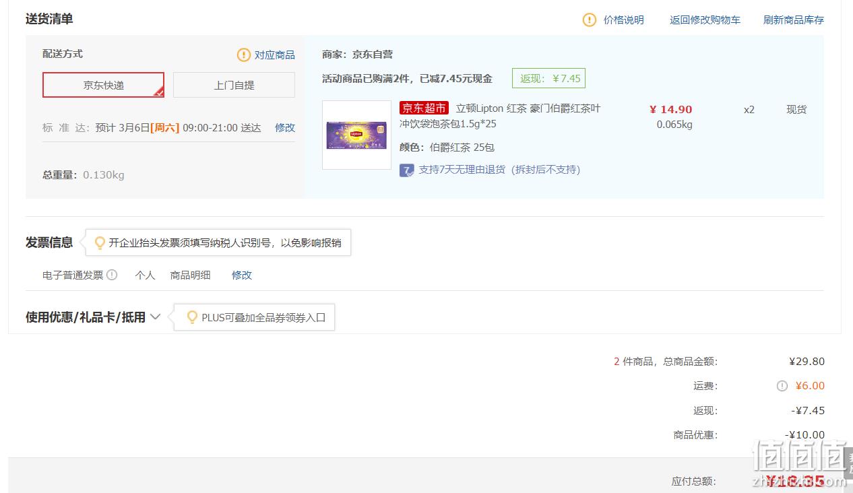Click the product discount -¥10.00
The height and width of the screenshot is (493, 853).
804,434
